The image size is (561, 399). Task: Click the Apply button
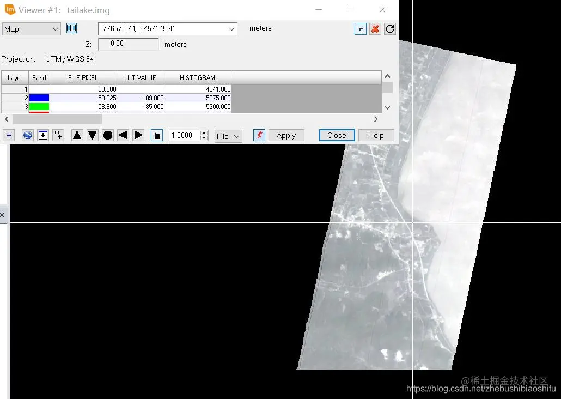286,135
